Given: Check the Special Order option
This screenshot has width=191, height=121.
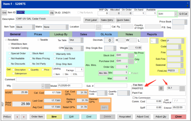Looking at the screenshot, I should (9, 54).
